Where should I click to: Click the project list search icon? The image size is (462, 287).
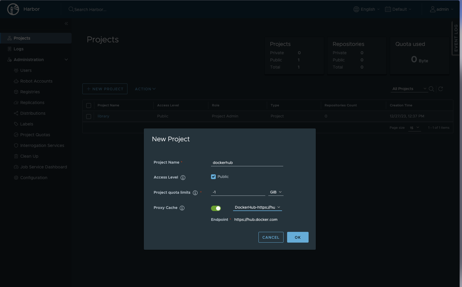point(431,89)
